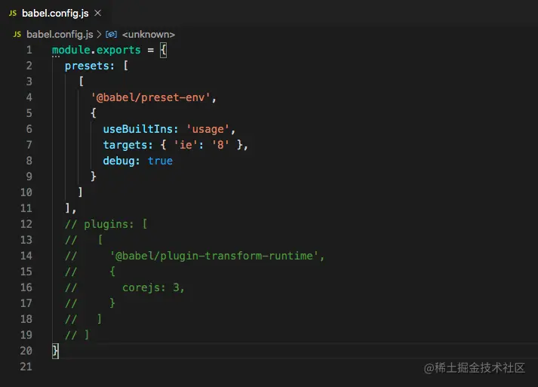Click the '8' version string

tap(220, 145)
